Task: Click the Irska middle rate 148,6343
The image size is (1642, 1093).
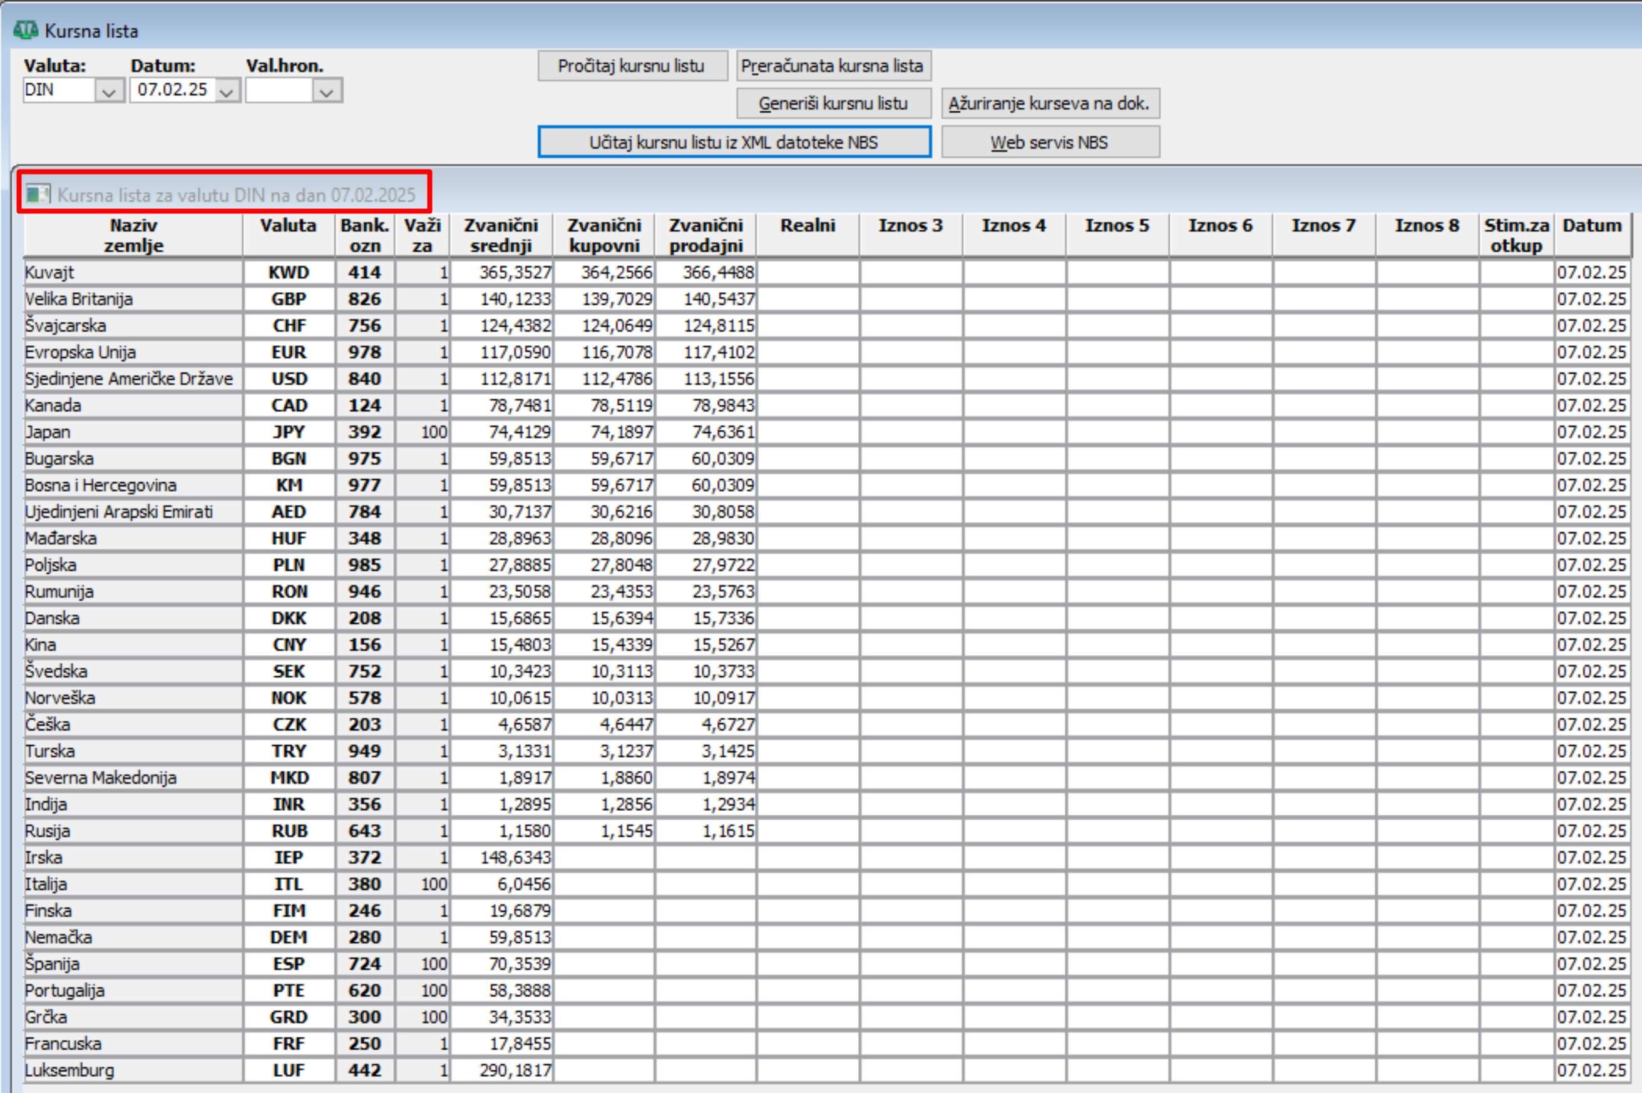Action: [x=501, y=857]
